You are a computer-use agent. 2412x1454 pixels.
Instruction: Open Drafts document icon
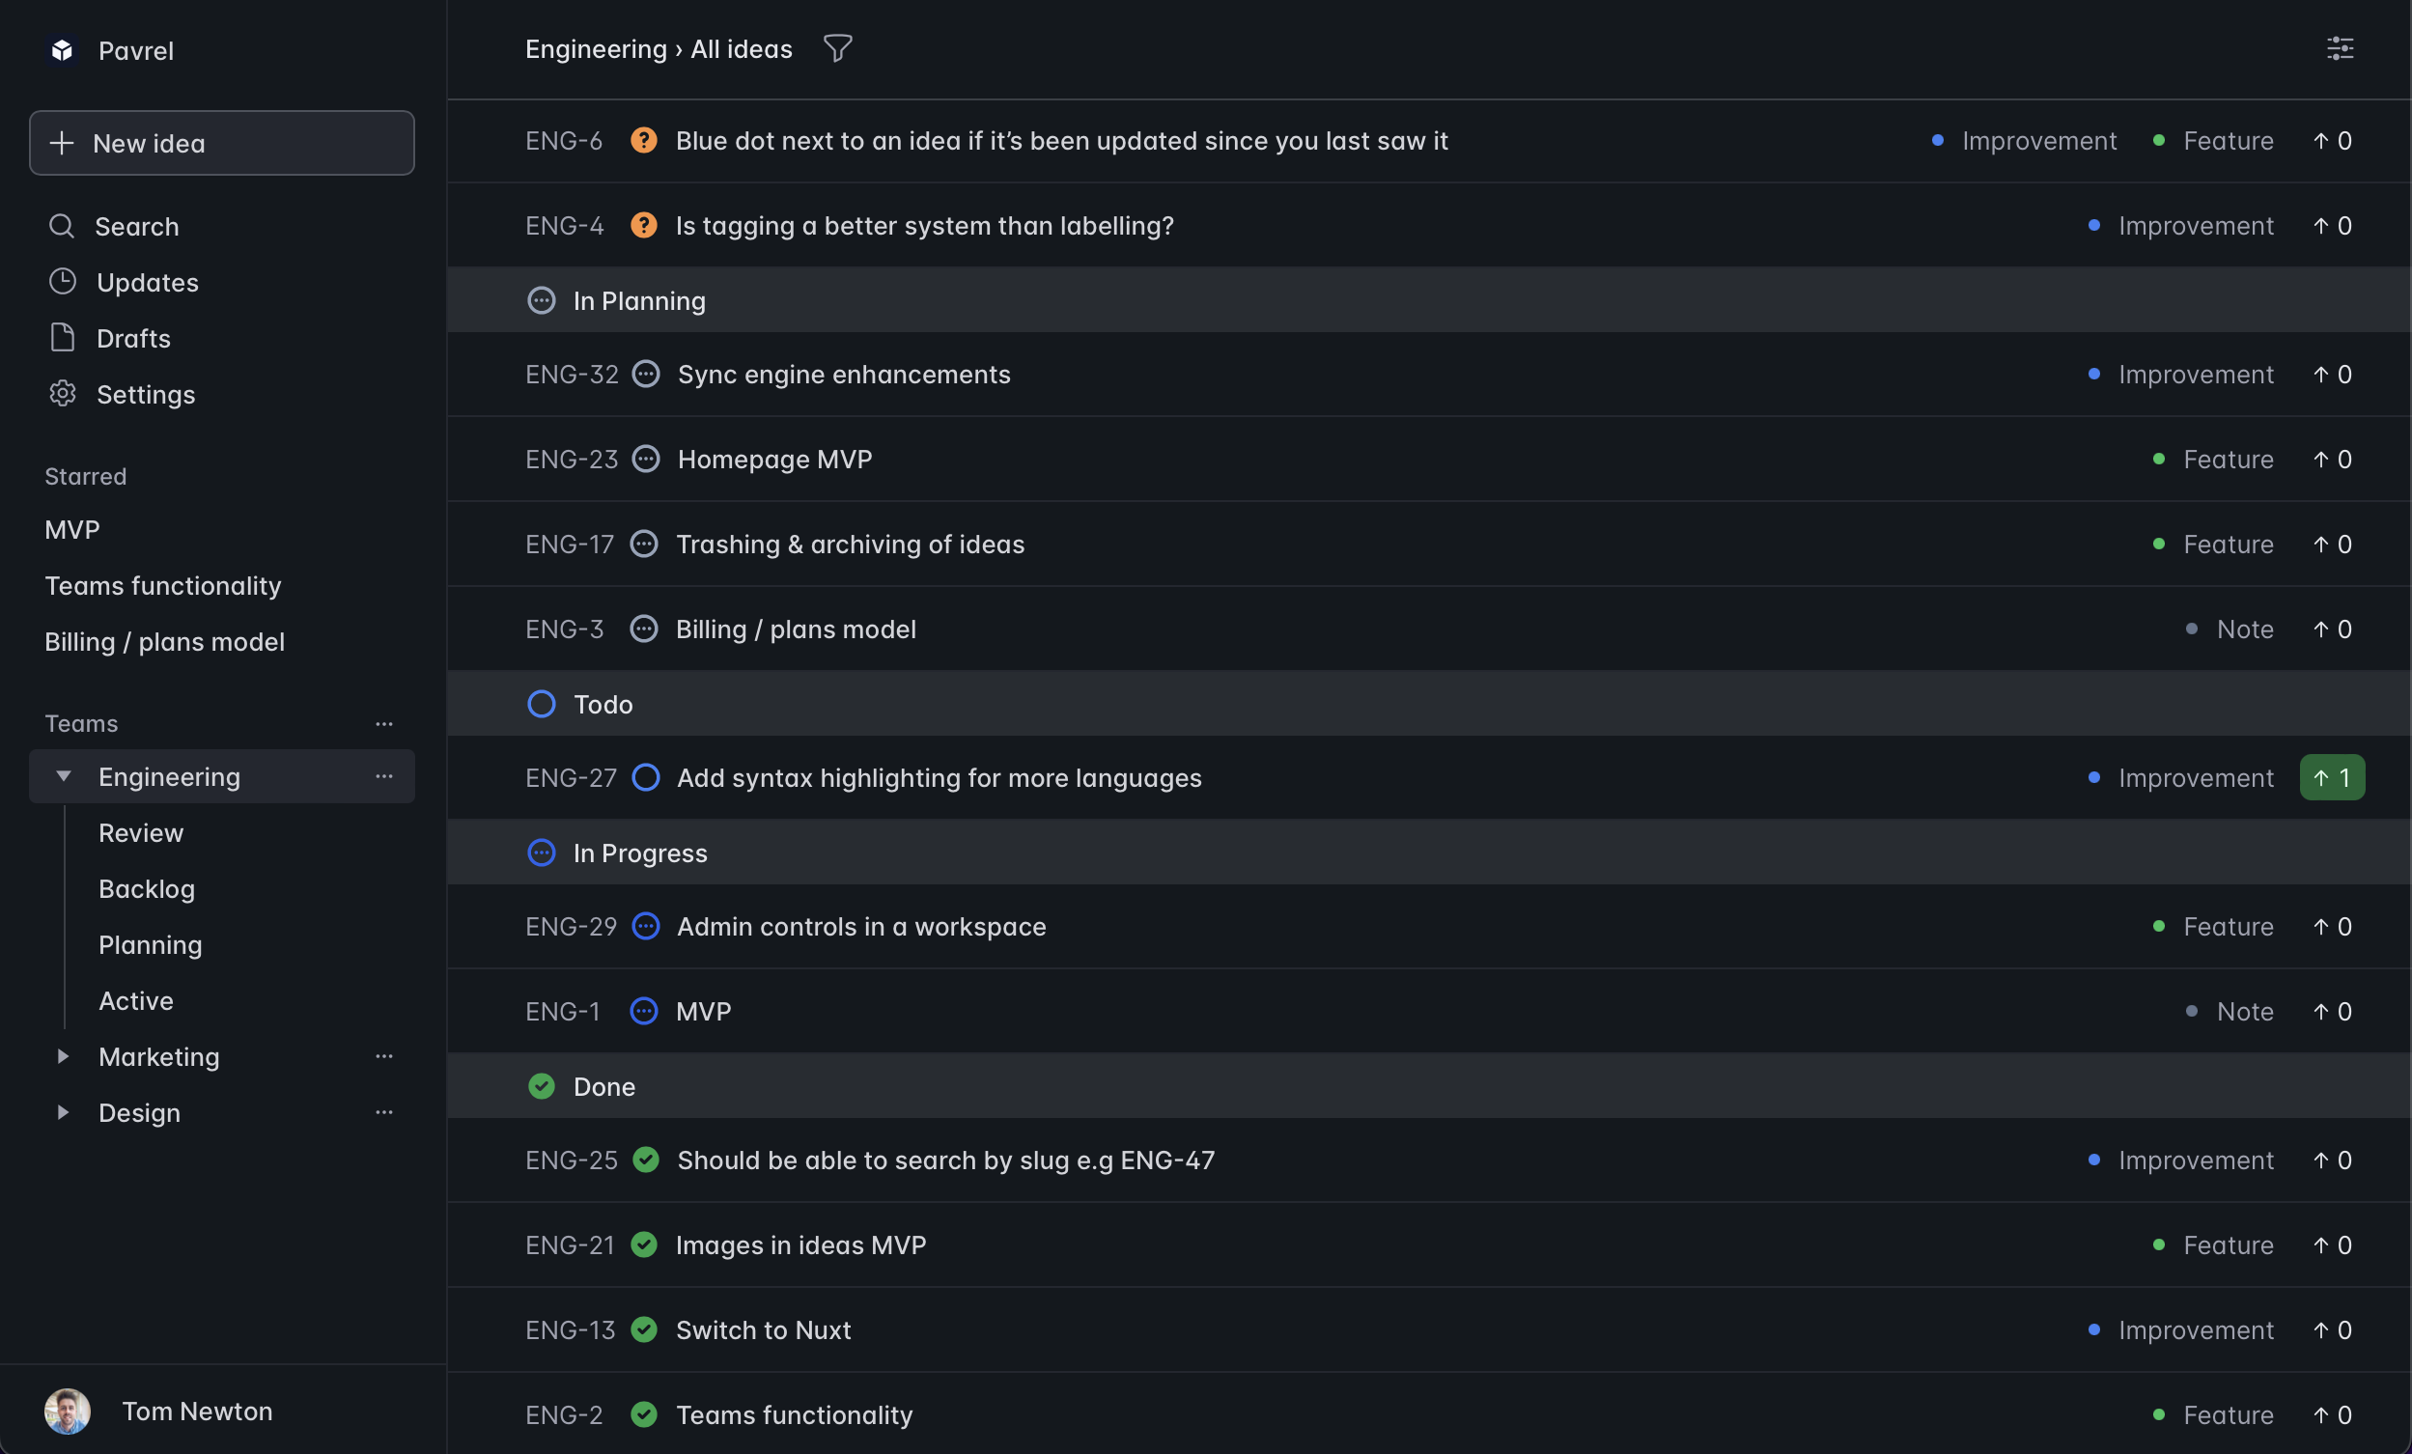pyautogui.click(x=62, y=338)
